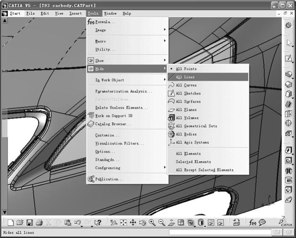
Task: Choose All Curves in Hide submenu
Action: (x=208, y=85)
